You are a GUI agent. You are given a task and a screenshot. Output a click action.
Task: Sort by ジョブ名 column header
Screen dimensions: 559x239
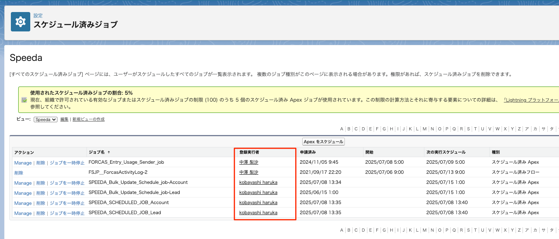tap(99, 152)
